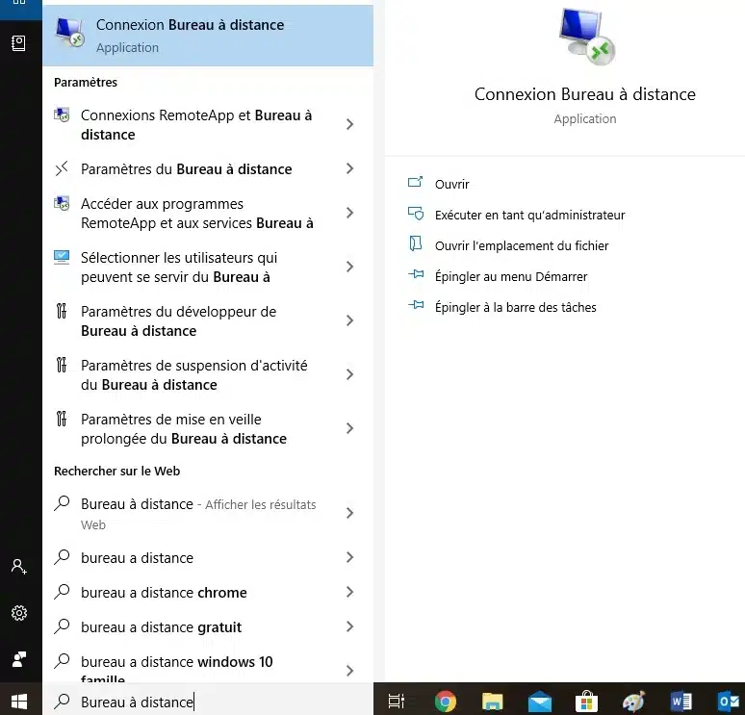745x715 pixels.
Task: Select Sélectionner les utilisateurs result
Action: pyautogui.click(x=208, y=267)
